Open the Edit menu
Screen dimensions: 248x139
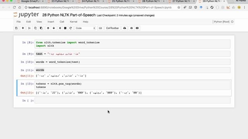point(28,22)
